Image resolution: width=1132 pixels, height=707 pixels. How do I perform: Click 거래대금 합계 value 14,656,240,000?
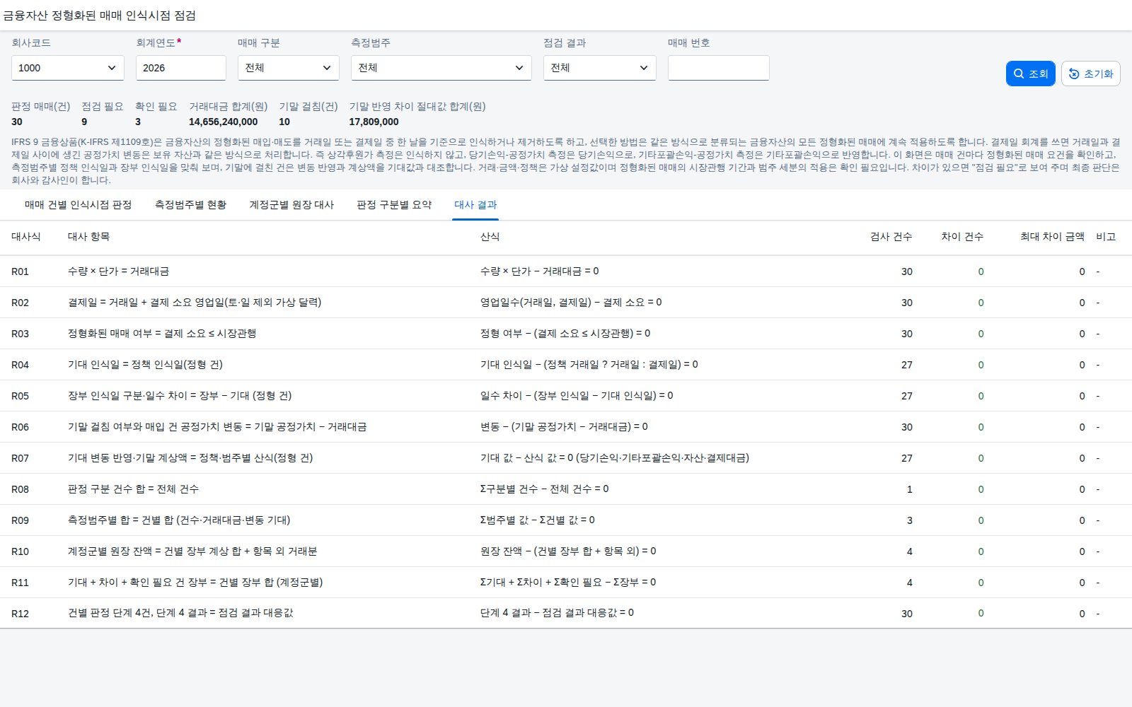click(223, 122)
